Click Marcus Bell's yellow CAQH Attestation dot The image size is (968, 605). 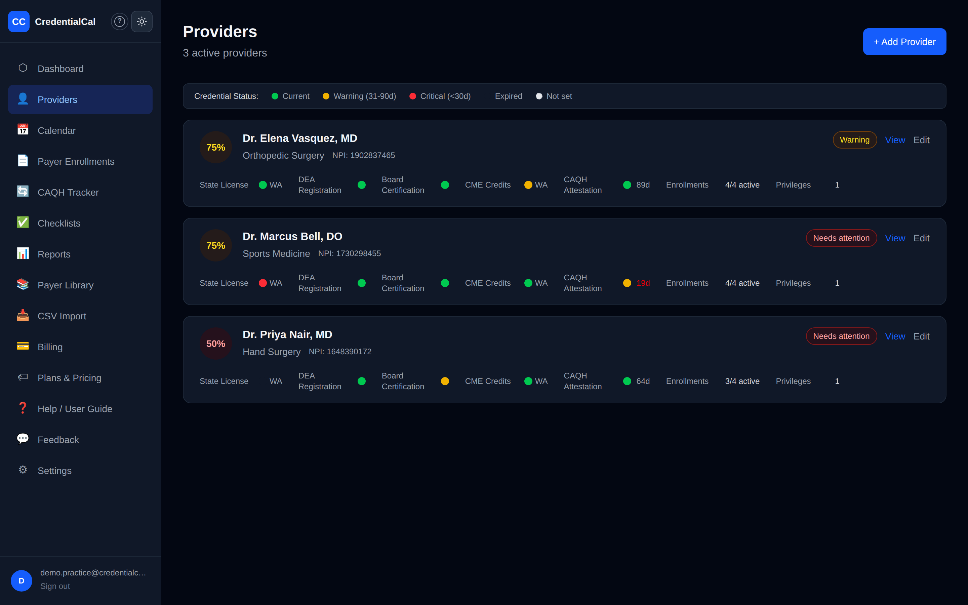(627, 283)
